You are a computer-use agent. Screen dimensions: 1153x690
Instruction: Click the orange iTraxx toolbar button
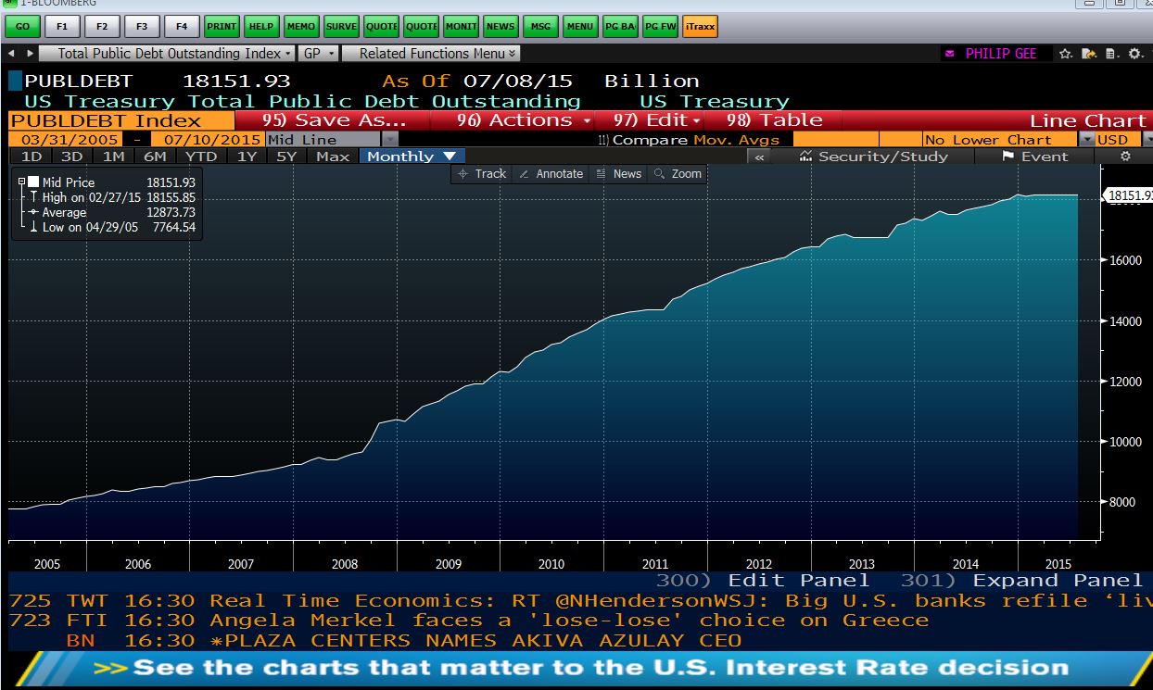tap(700, 27)
